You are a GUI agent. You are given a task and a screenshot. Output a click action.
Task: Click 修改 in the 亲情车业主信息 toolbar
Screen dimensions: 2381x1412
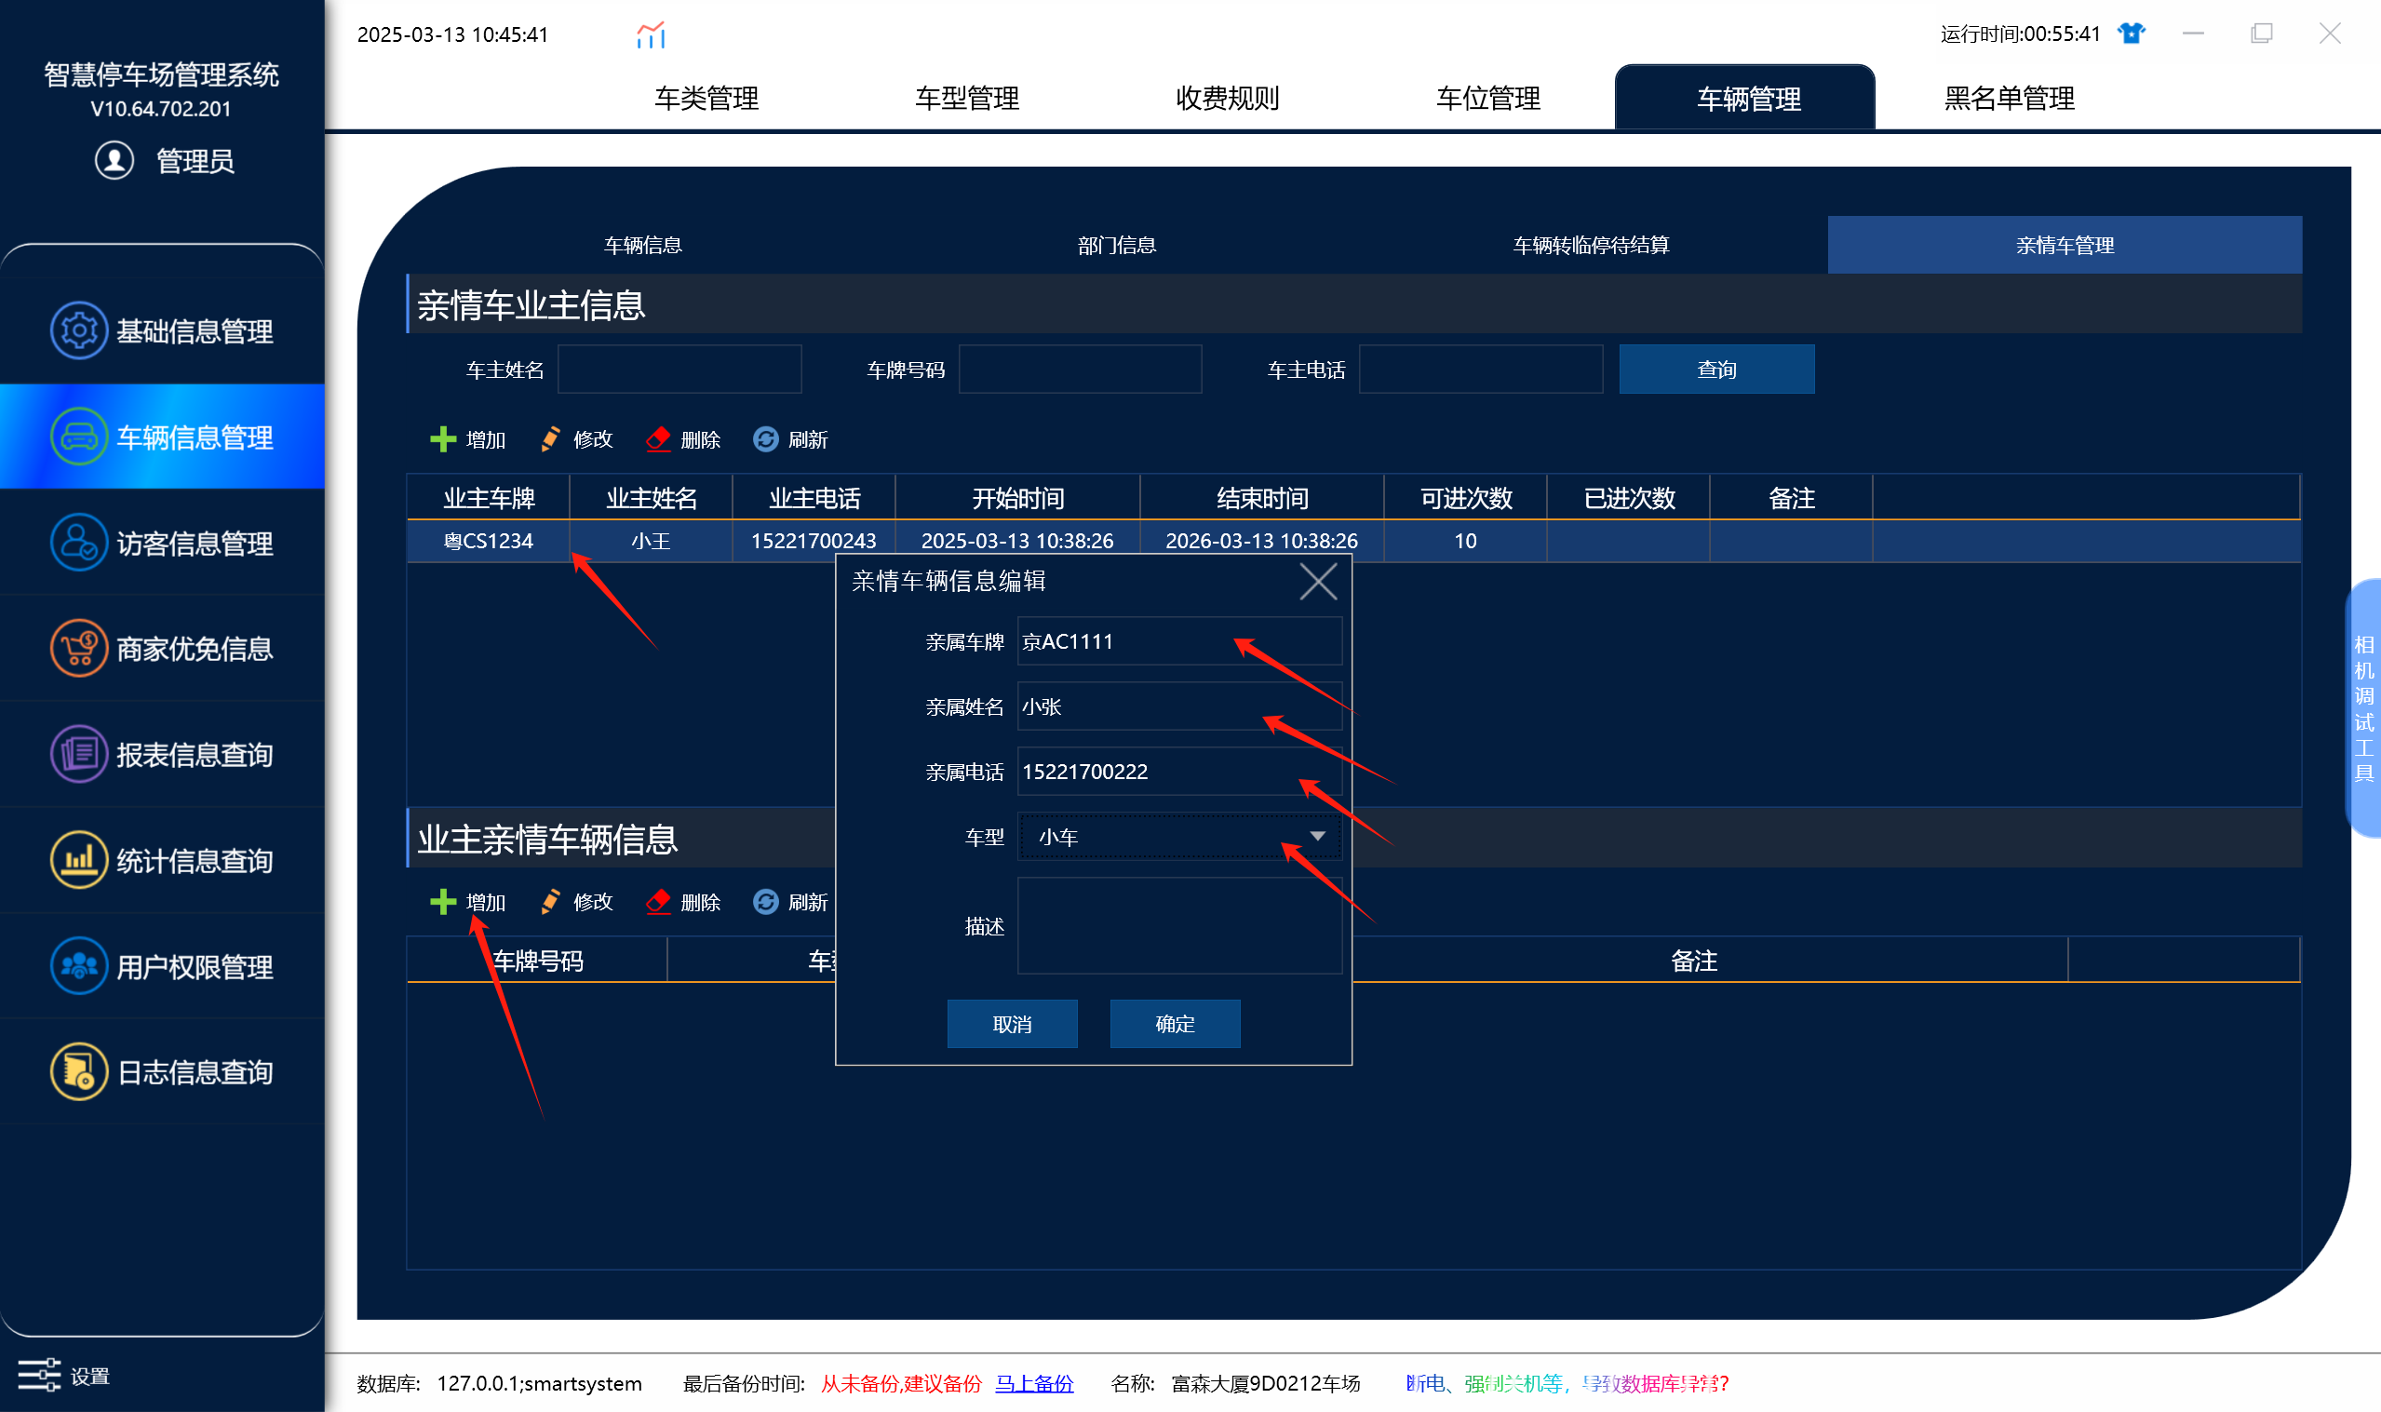point(576,439)
